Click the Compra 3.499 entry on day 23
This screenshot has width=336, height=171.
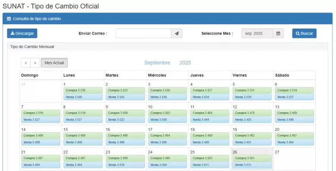(125, 158)
